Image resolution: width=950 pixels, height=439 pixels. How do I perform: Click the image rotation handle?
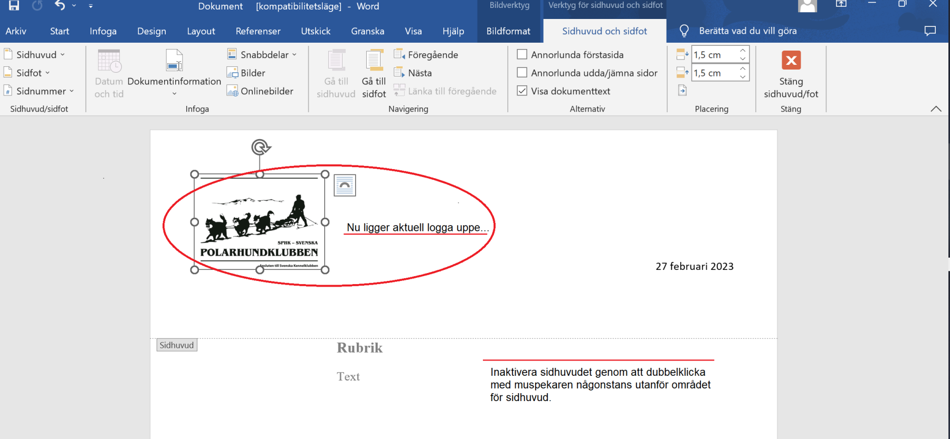point(261,147)
